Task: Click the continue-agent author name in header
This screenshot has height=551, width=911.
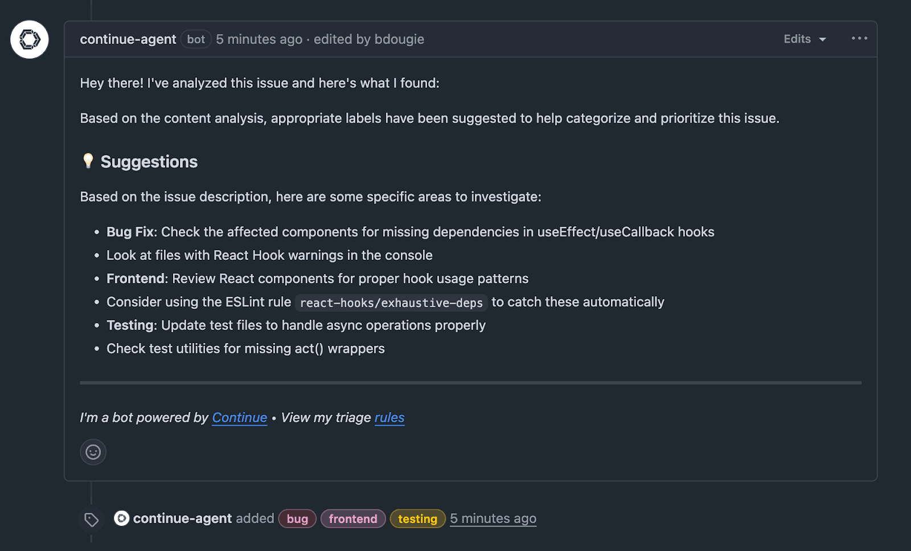Action: coord(128,39)
